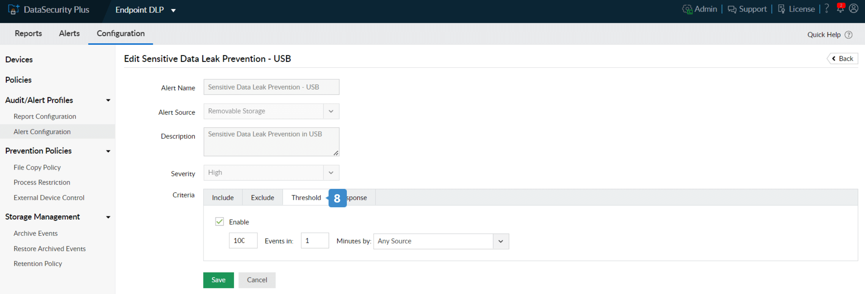The width and height of the screenshot is (865, 294).
Task: Open Policies in the sidebar
Action: pyautogui.click(x=18, y=80)
